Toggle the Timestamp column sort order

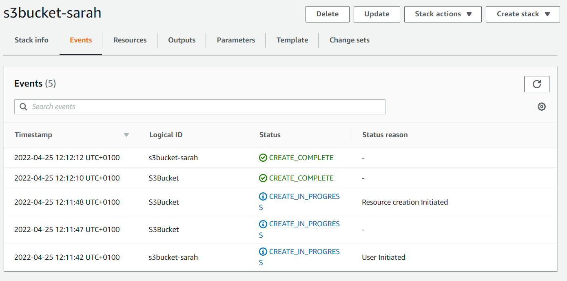126,134
